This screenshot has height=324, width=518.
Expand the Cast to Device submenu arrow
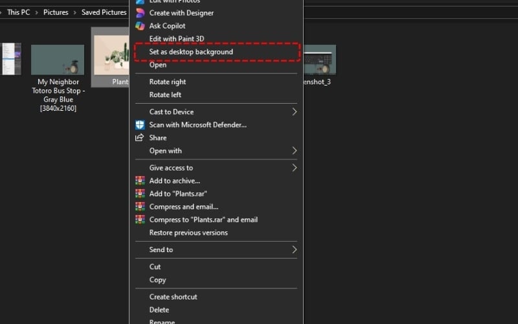(x=294, y=111)
